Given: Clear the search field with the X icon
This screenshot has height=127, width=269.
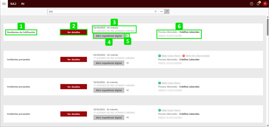Looking at the screenshot, I should pos(156,12).
